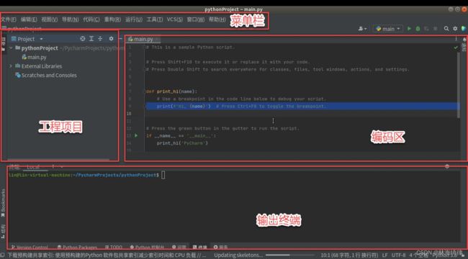
Task: Expand the External Libraries node
Action: [11, 66]
